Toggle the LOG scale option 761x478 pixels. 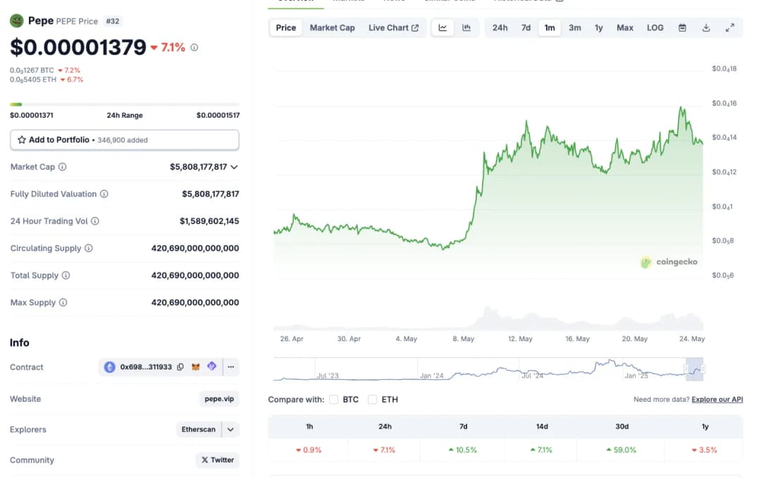point(655,27)
